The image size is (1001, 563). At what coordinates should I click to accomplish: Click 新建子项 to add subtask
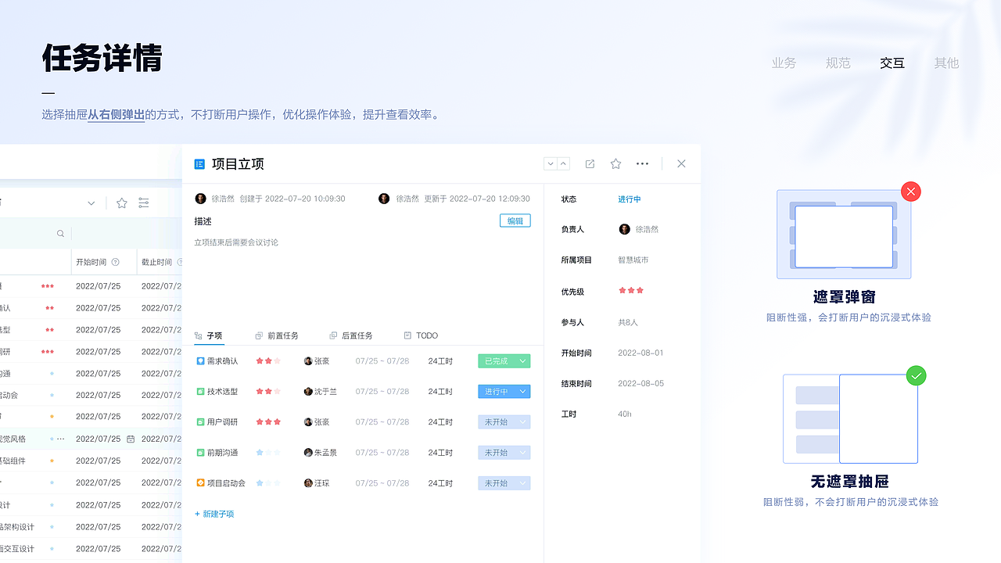coord(214,514)
